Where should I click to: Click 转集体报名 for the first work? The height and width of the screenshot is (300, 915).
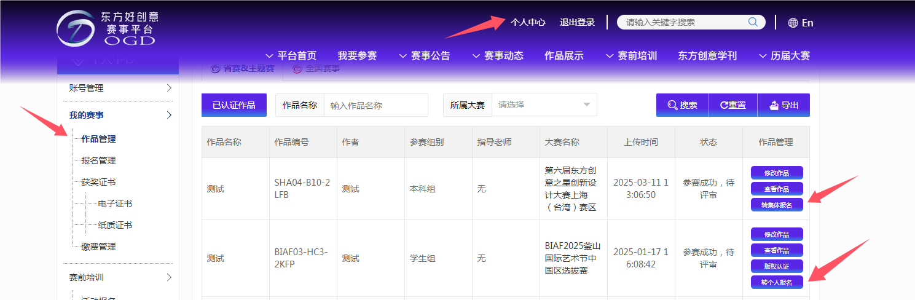coord(777,205)
